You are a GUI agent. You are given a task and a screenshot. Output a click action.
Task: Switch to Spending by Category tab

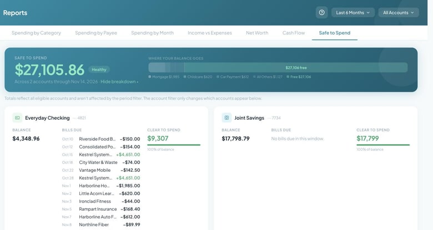36,33
